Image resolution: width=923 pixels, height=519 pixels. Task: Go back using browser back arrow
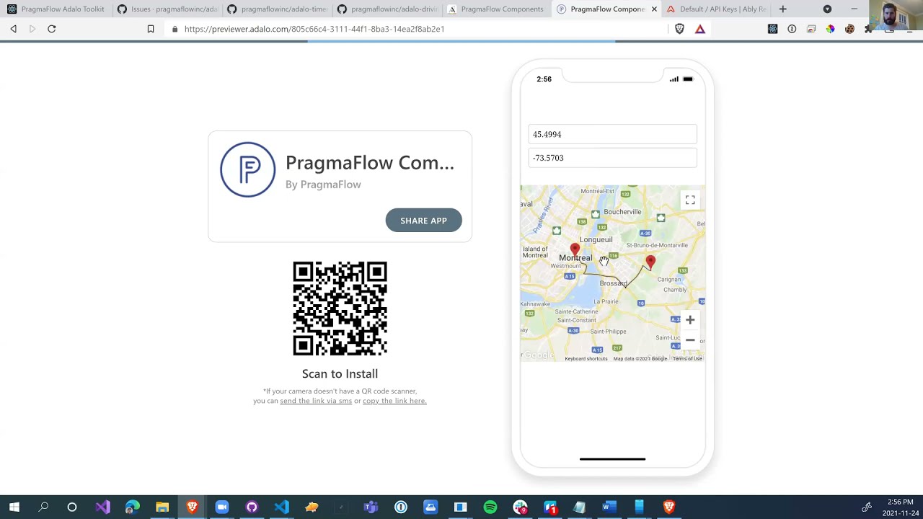(x=13, y=29)
